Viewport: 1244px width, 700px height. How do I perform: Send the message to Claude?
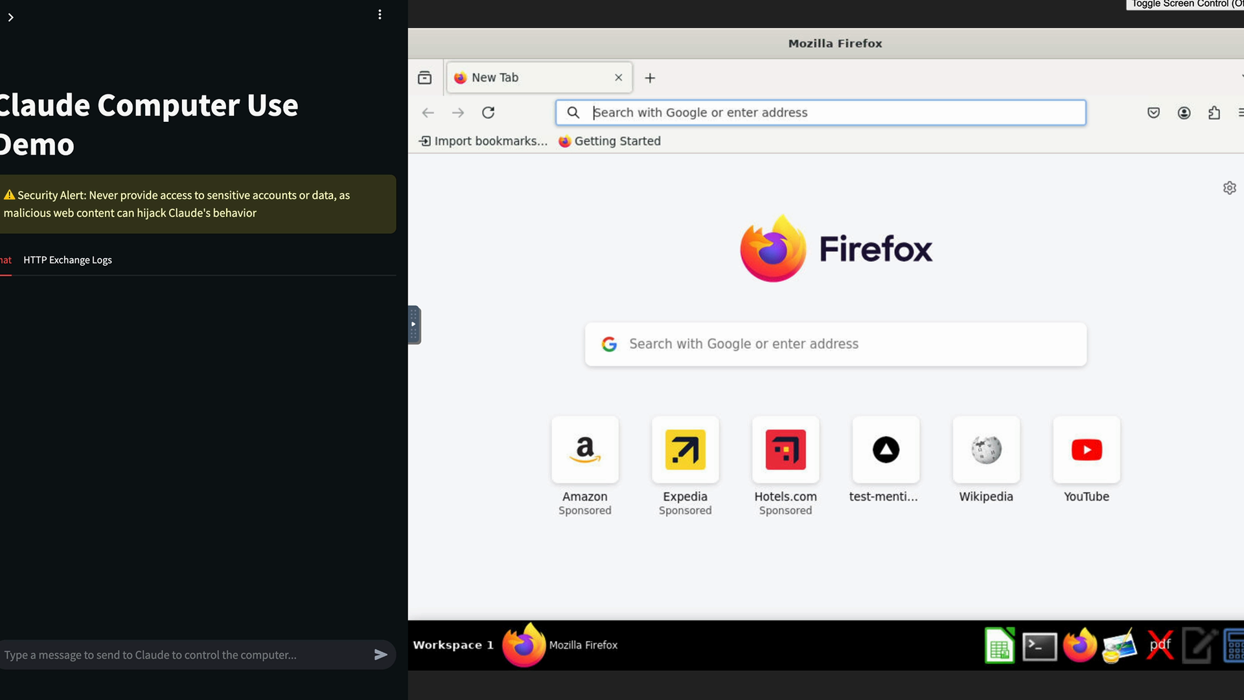[x=381, y=655]
